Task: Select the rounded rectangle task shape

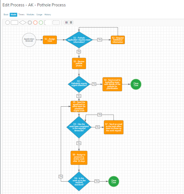Action: coord(14,22)
